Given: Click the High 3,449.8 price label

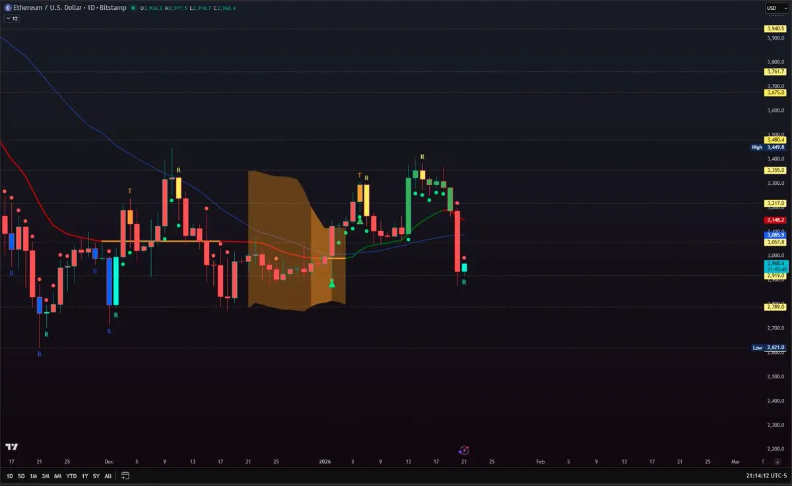Looking at the screenshot, I should click(x=768, y=147).
